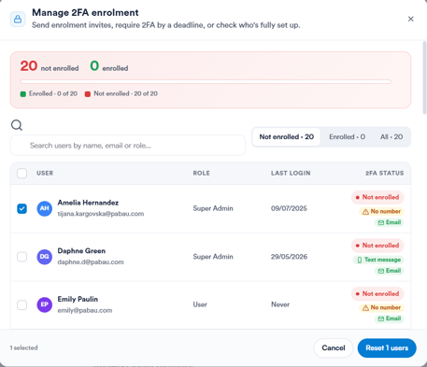Click the dialog's vertical scrollbar
Viewport: 427px width, 367px height.
point(424,78)
